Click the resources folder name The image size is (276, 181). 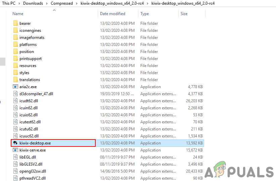[28, 66]
